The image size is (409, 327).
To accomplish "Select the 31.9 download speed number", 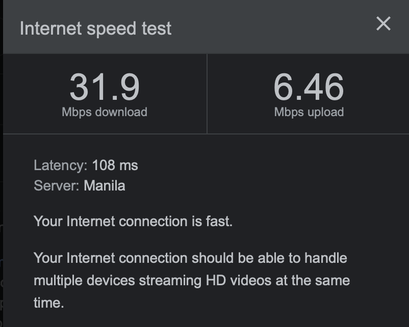I will [x=105, y=87].
